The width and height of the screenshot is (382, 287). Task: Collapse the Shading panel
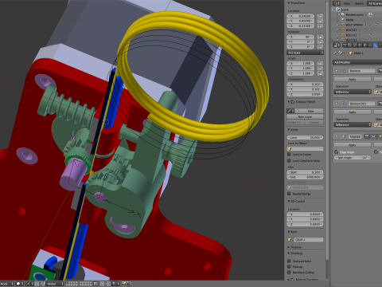click(x=289, y=254)
